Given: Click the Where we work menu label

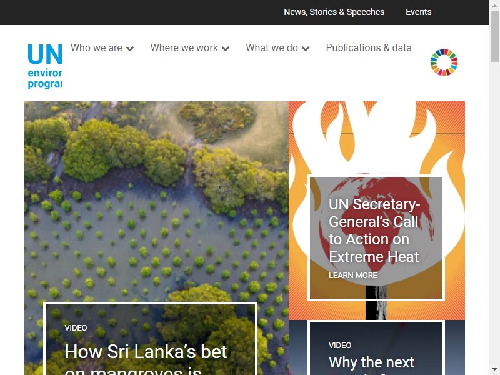Looking at the screenshot, I should [x=184, y=48].
